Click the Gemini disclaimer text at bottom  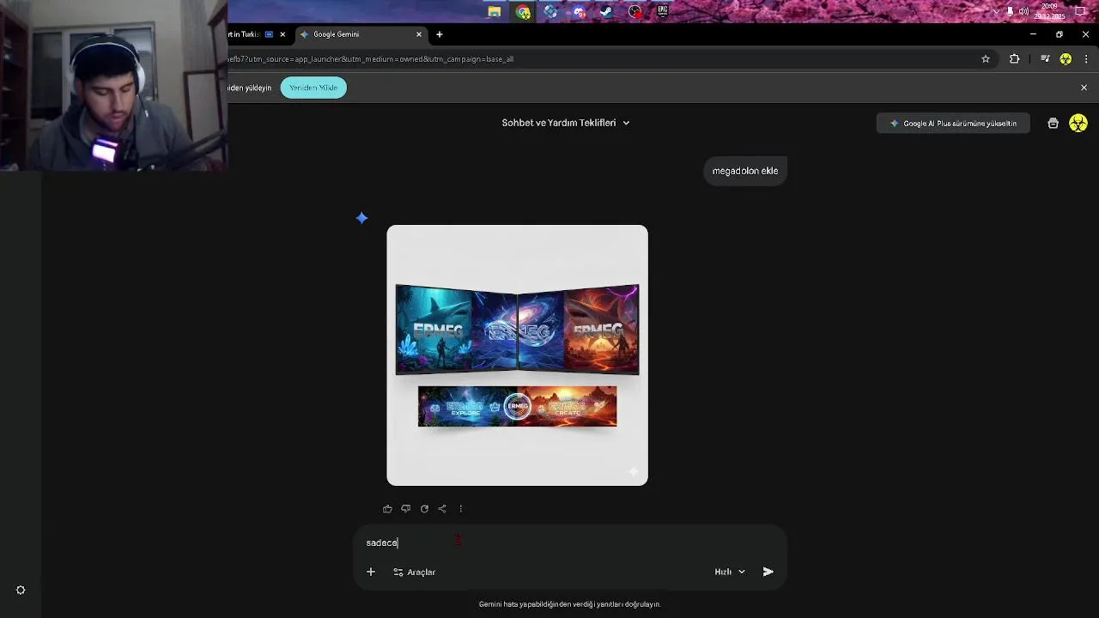(569, 604)
